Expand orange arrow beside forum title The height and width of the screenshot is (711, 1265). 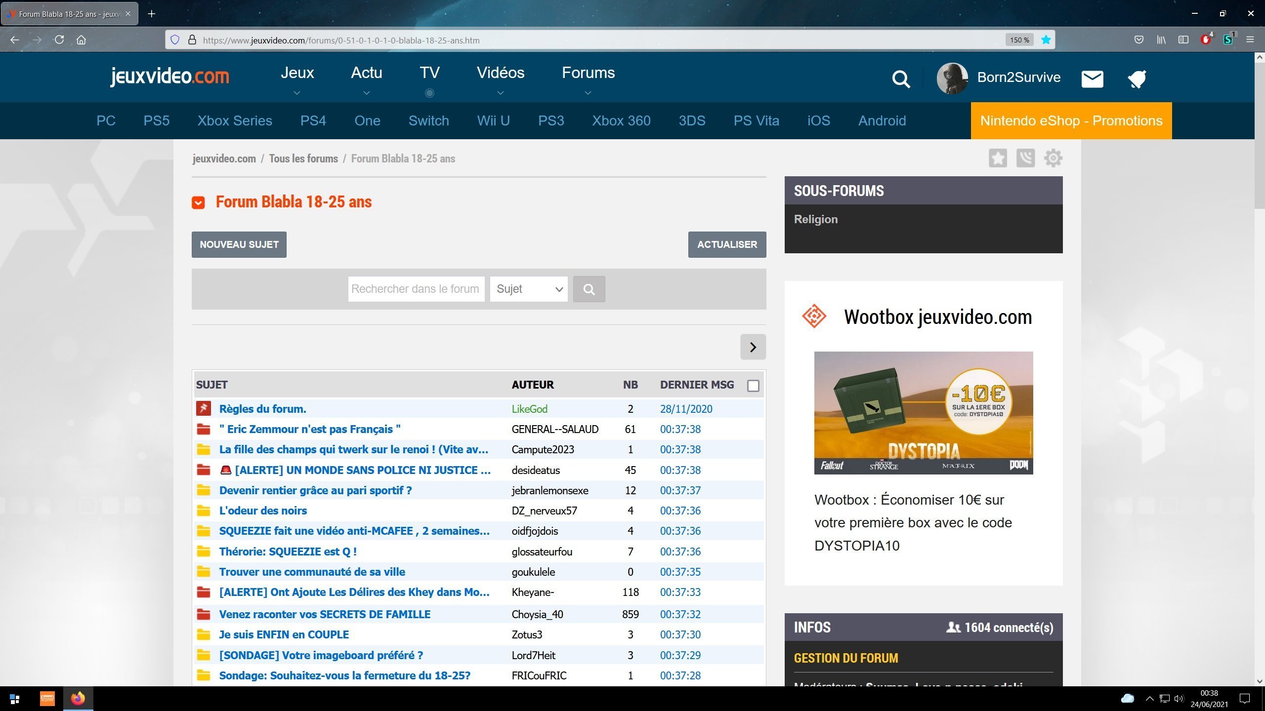click(x=198, y=202)
